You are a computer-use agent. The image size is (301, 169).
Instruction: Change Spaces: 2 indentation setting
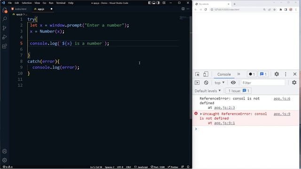(110, 167)
